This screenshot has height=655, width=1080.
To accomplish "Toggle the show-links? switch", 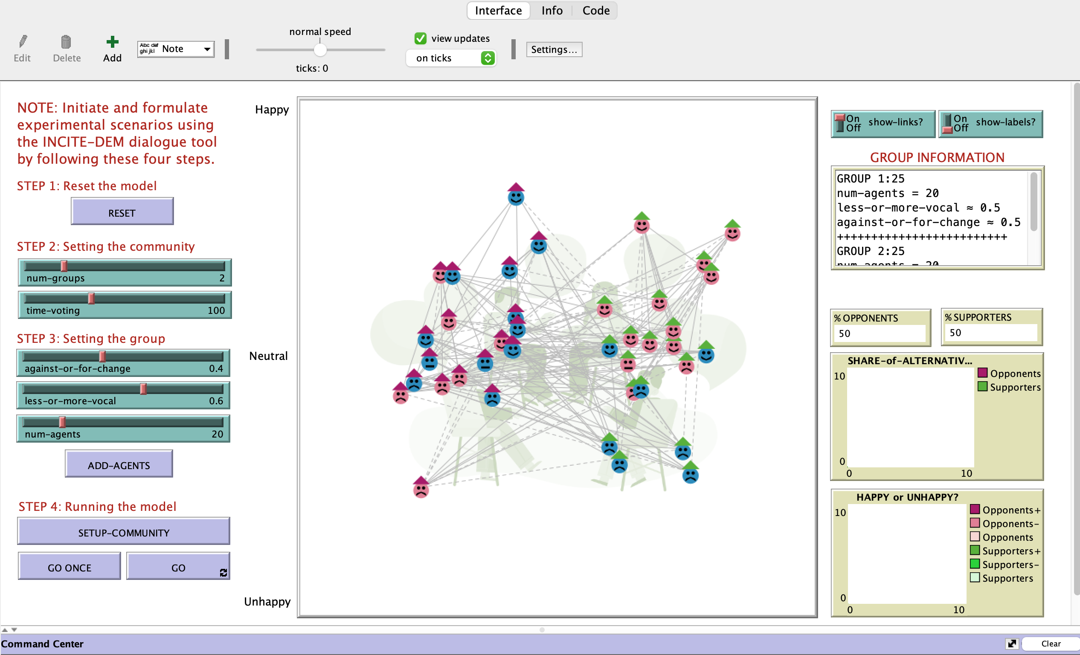I will click(x=840, y=123).
